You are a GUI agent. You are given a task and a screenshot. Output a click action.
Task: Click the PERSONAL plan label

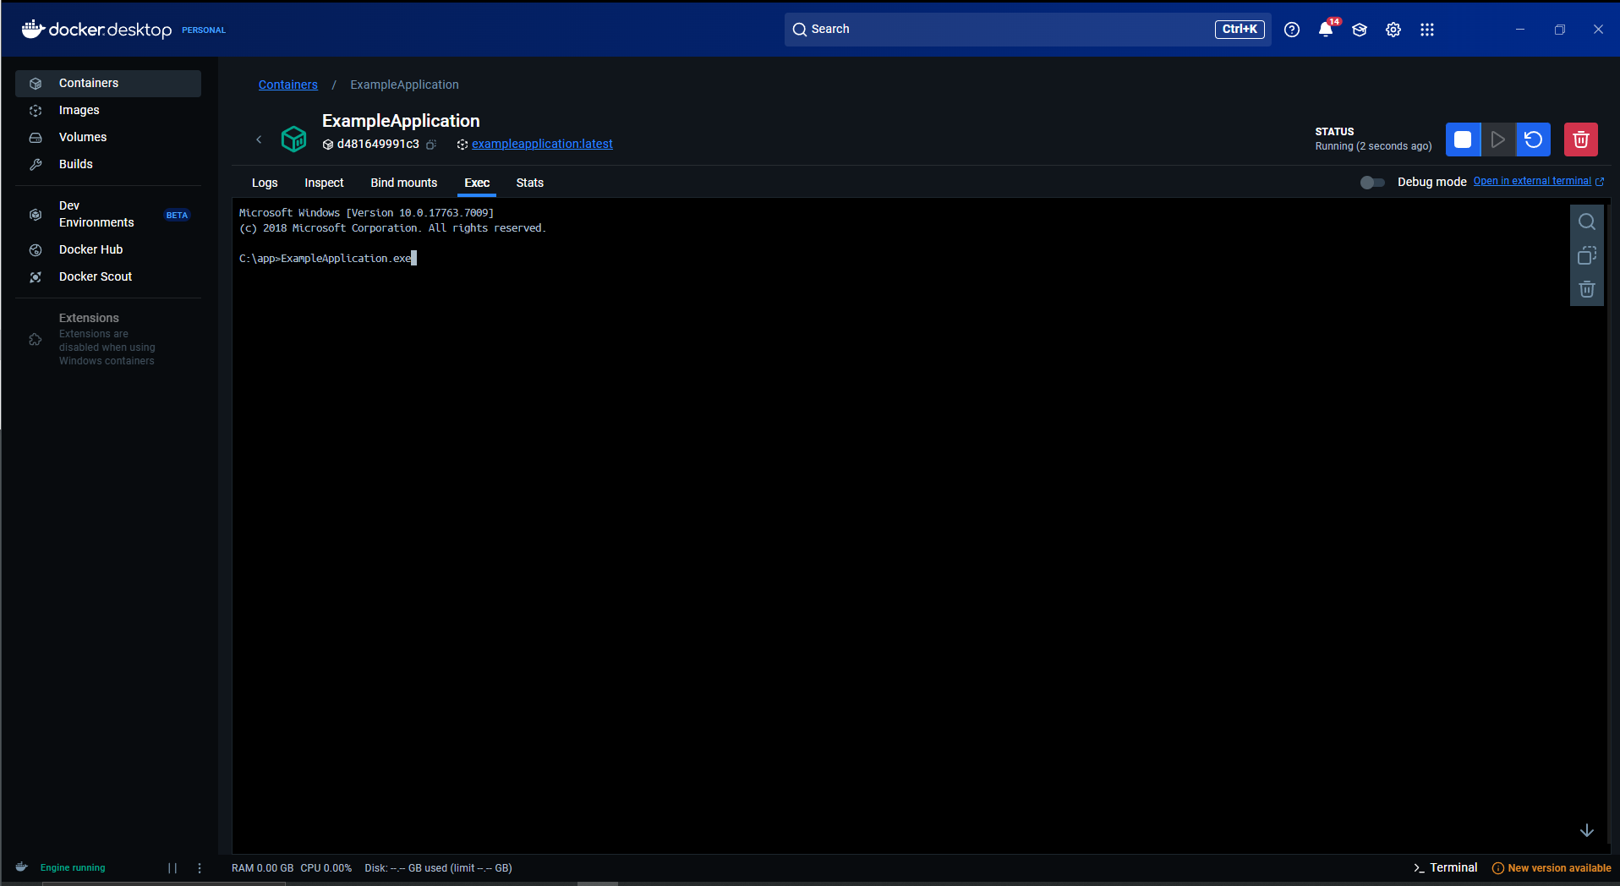(204, 30)
